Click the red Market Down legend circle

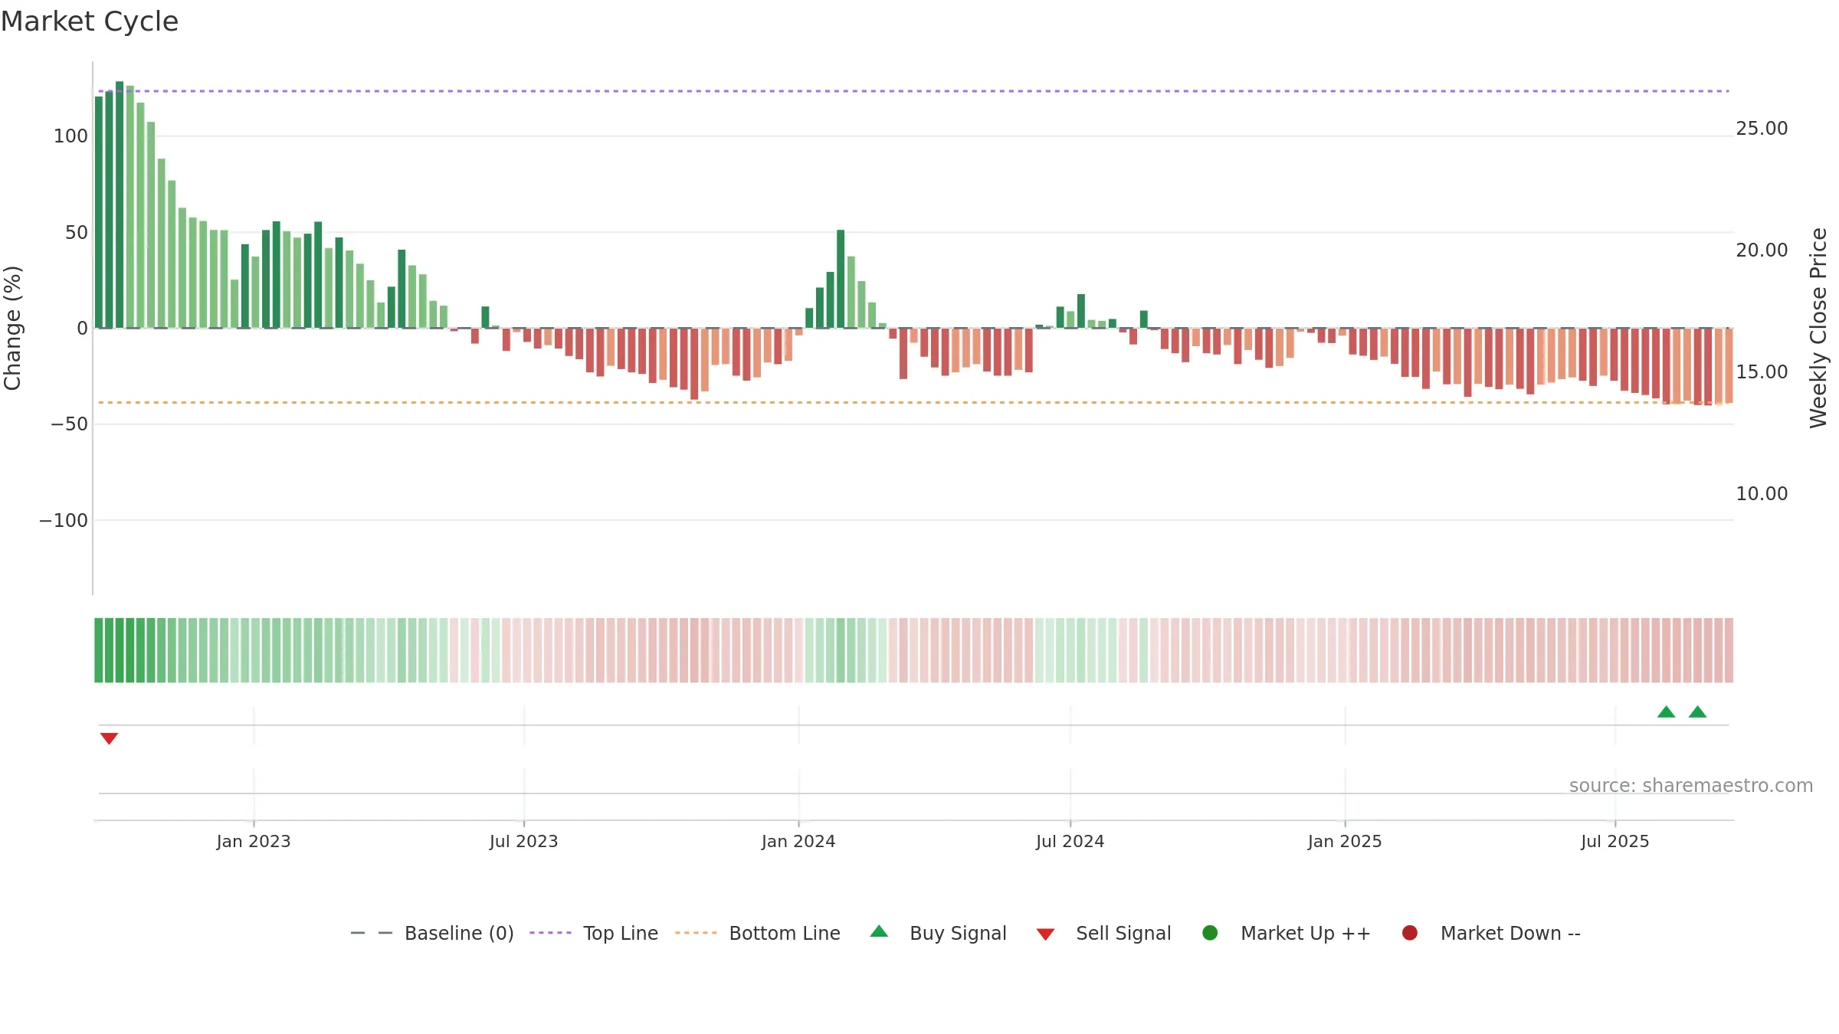1409,933
